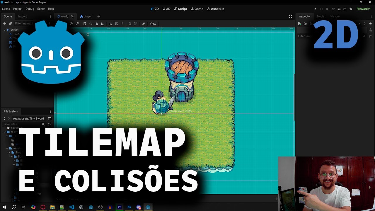This screenshot has width=375, height=211.
Task: Switch to the Inspector tab
Action: coord(304,16)
